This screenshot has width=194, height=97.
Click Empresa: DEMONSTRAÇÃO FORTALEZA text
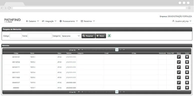click(176, 16)
